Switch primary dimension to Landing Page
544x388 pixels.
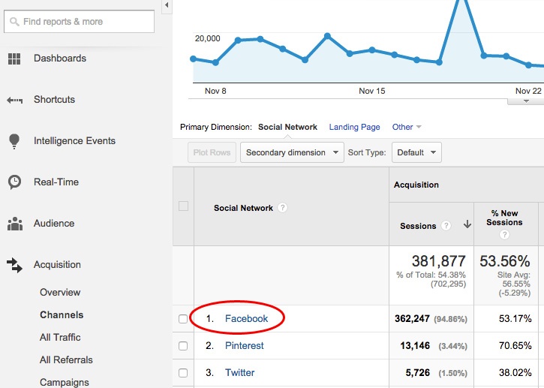[354, 128]
